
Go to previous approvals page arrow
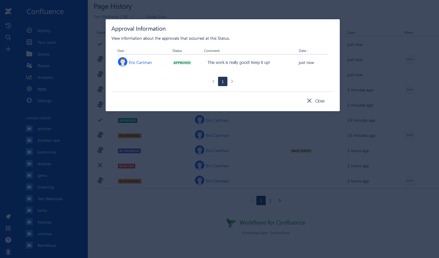[213, 81]
